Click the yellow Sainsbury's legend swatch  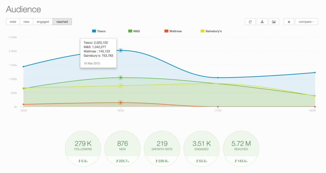click(202, 31)
